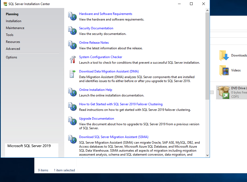The width and height of the screenshot is (247, 182).
Task: Click the '0 bytes free' DVD Drive text
Action: click(x=239, y=92)
